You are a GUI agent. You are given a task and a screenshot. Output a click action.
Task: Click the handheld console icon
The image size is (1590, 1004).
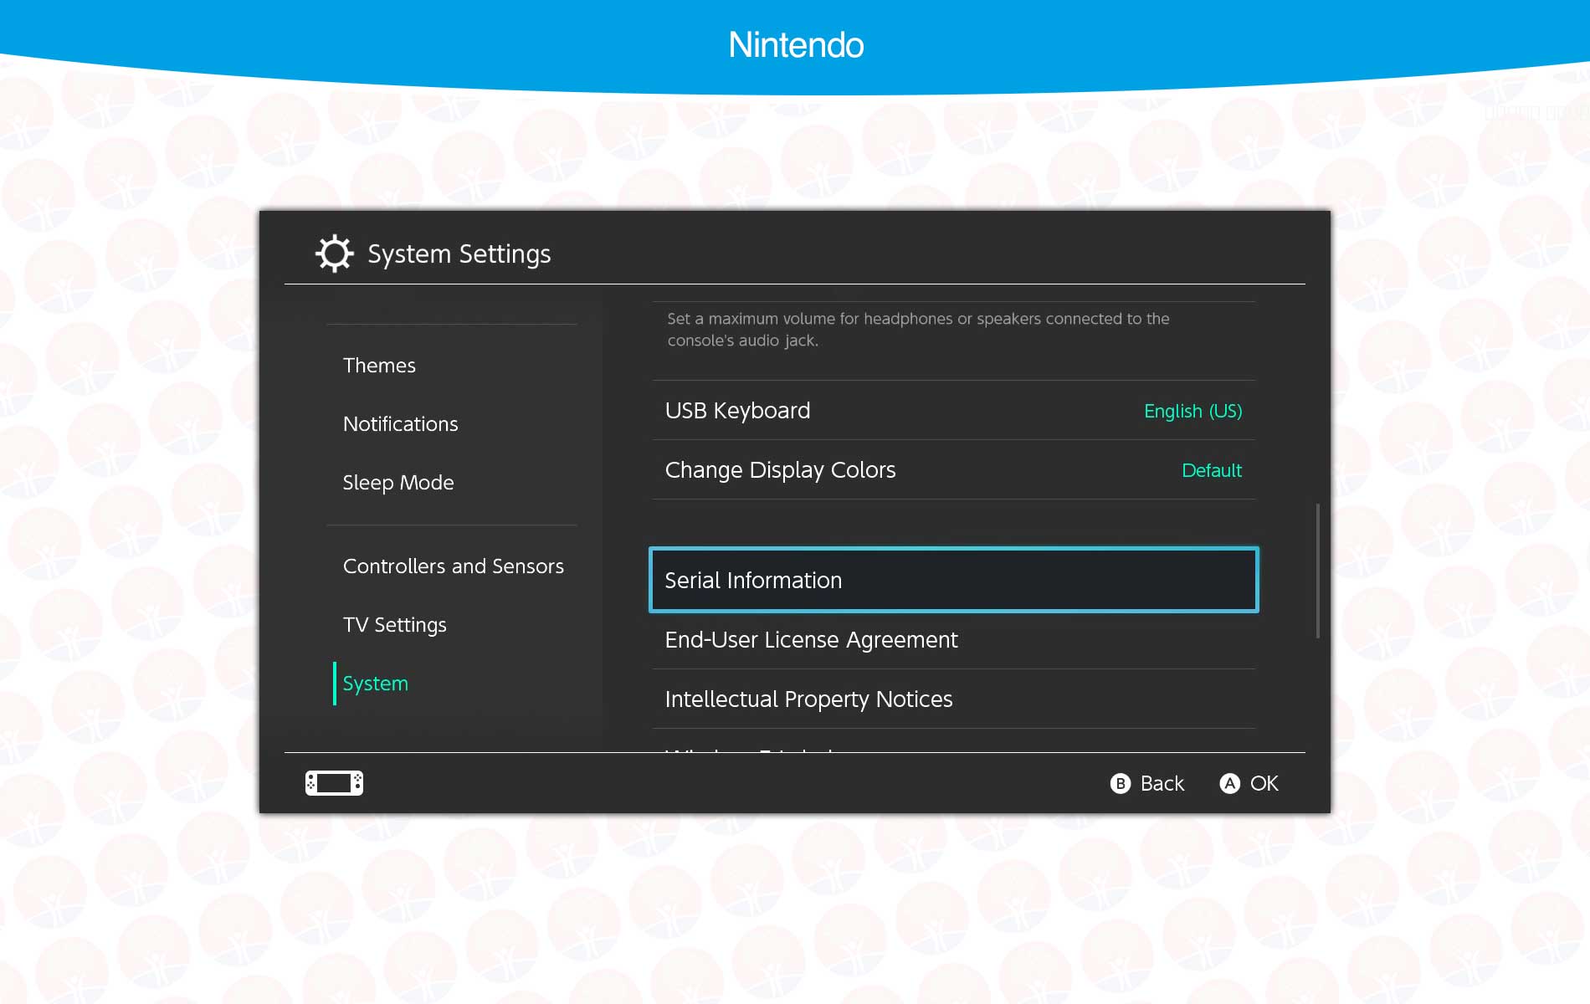[334, 783]
